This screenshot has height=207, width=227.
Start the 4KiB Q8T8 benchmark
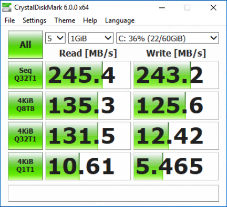25,105
